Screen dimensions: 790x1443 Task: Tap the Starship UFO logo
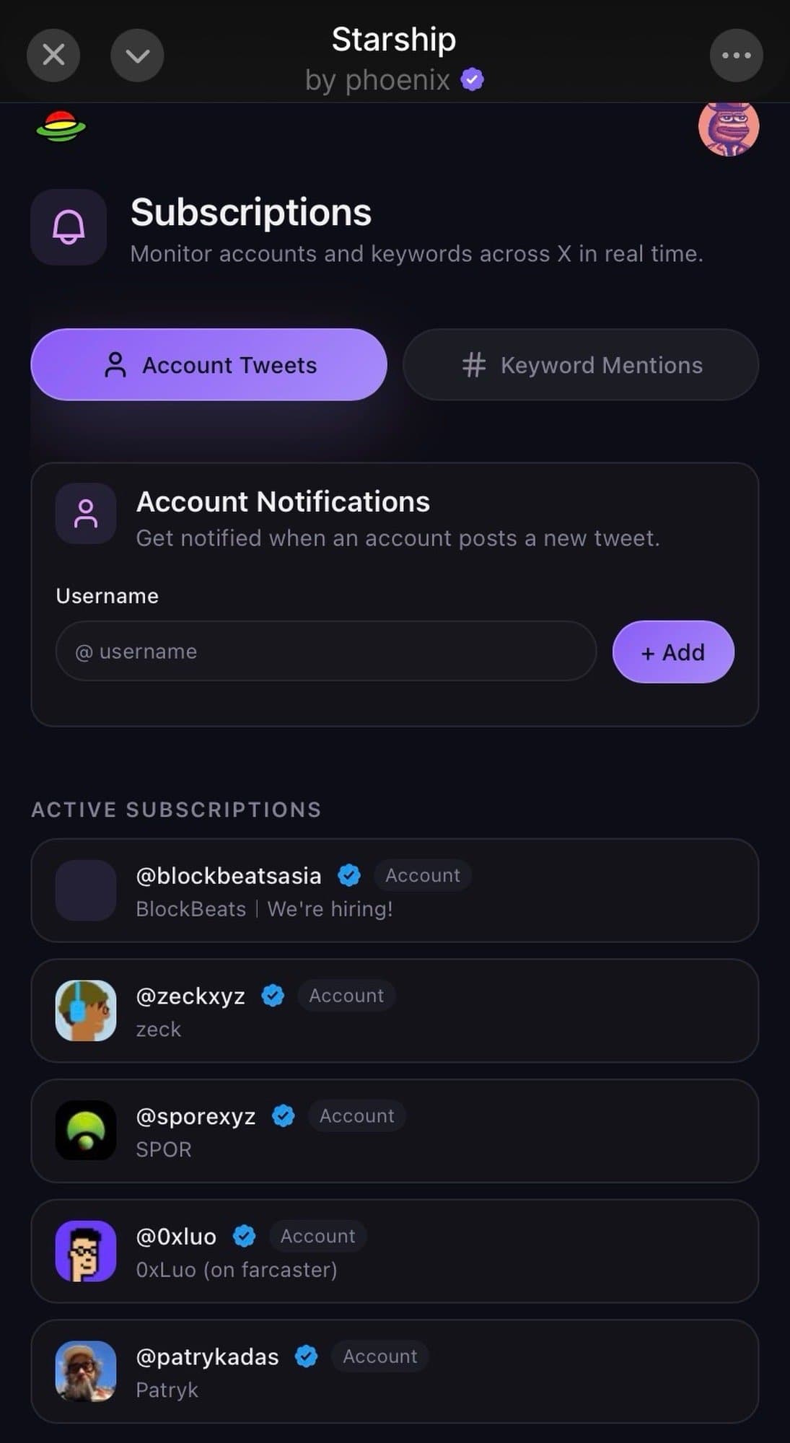61,127
